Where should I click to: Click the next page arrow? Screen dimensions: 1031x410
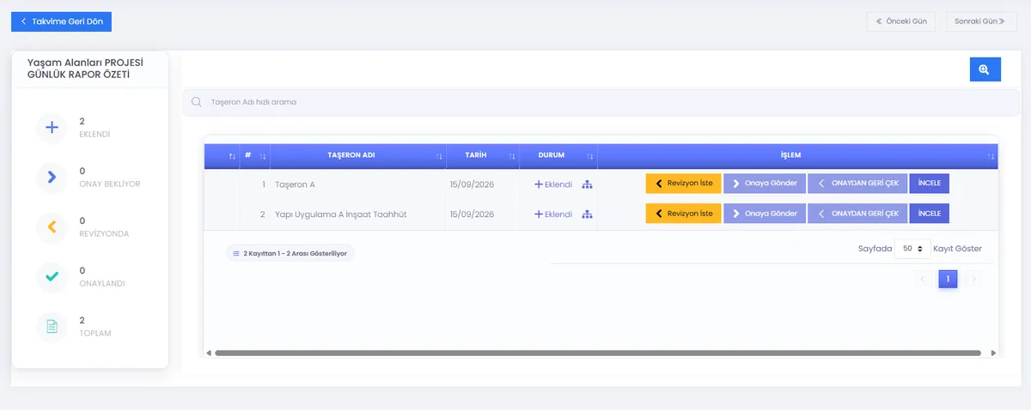tap(973, 279)
